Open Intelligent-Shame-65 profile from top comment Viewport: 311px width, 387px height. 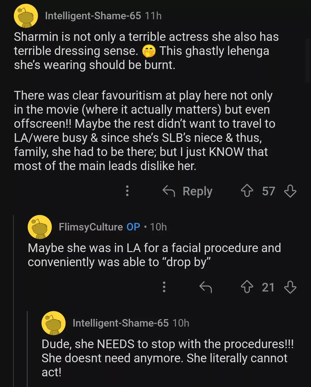click(93, 16)
